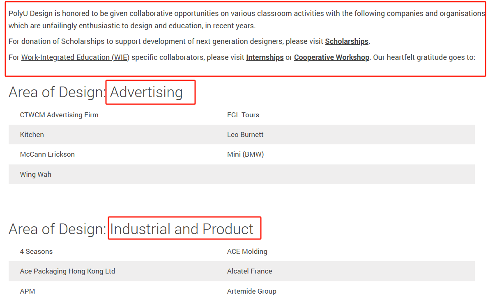Select the 'Alcatel France' cell
This screenshot has height=301, width=488.
tap(250, 271)
